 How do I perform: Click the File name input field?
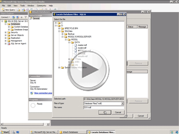pyautogui.click(x=104, y=108)
